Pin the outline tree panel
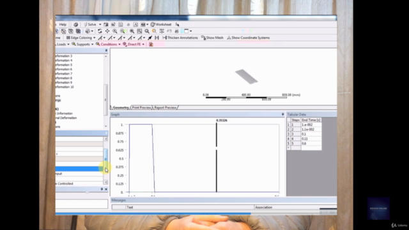This screenshot has height=230, width=409. (106, 50)
